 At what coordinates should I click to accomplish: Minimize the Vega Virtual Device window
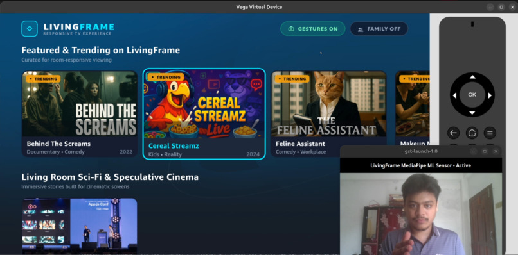[490, 7]
